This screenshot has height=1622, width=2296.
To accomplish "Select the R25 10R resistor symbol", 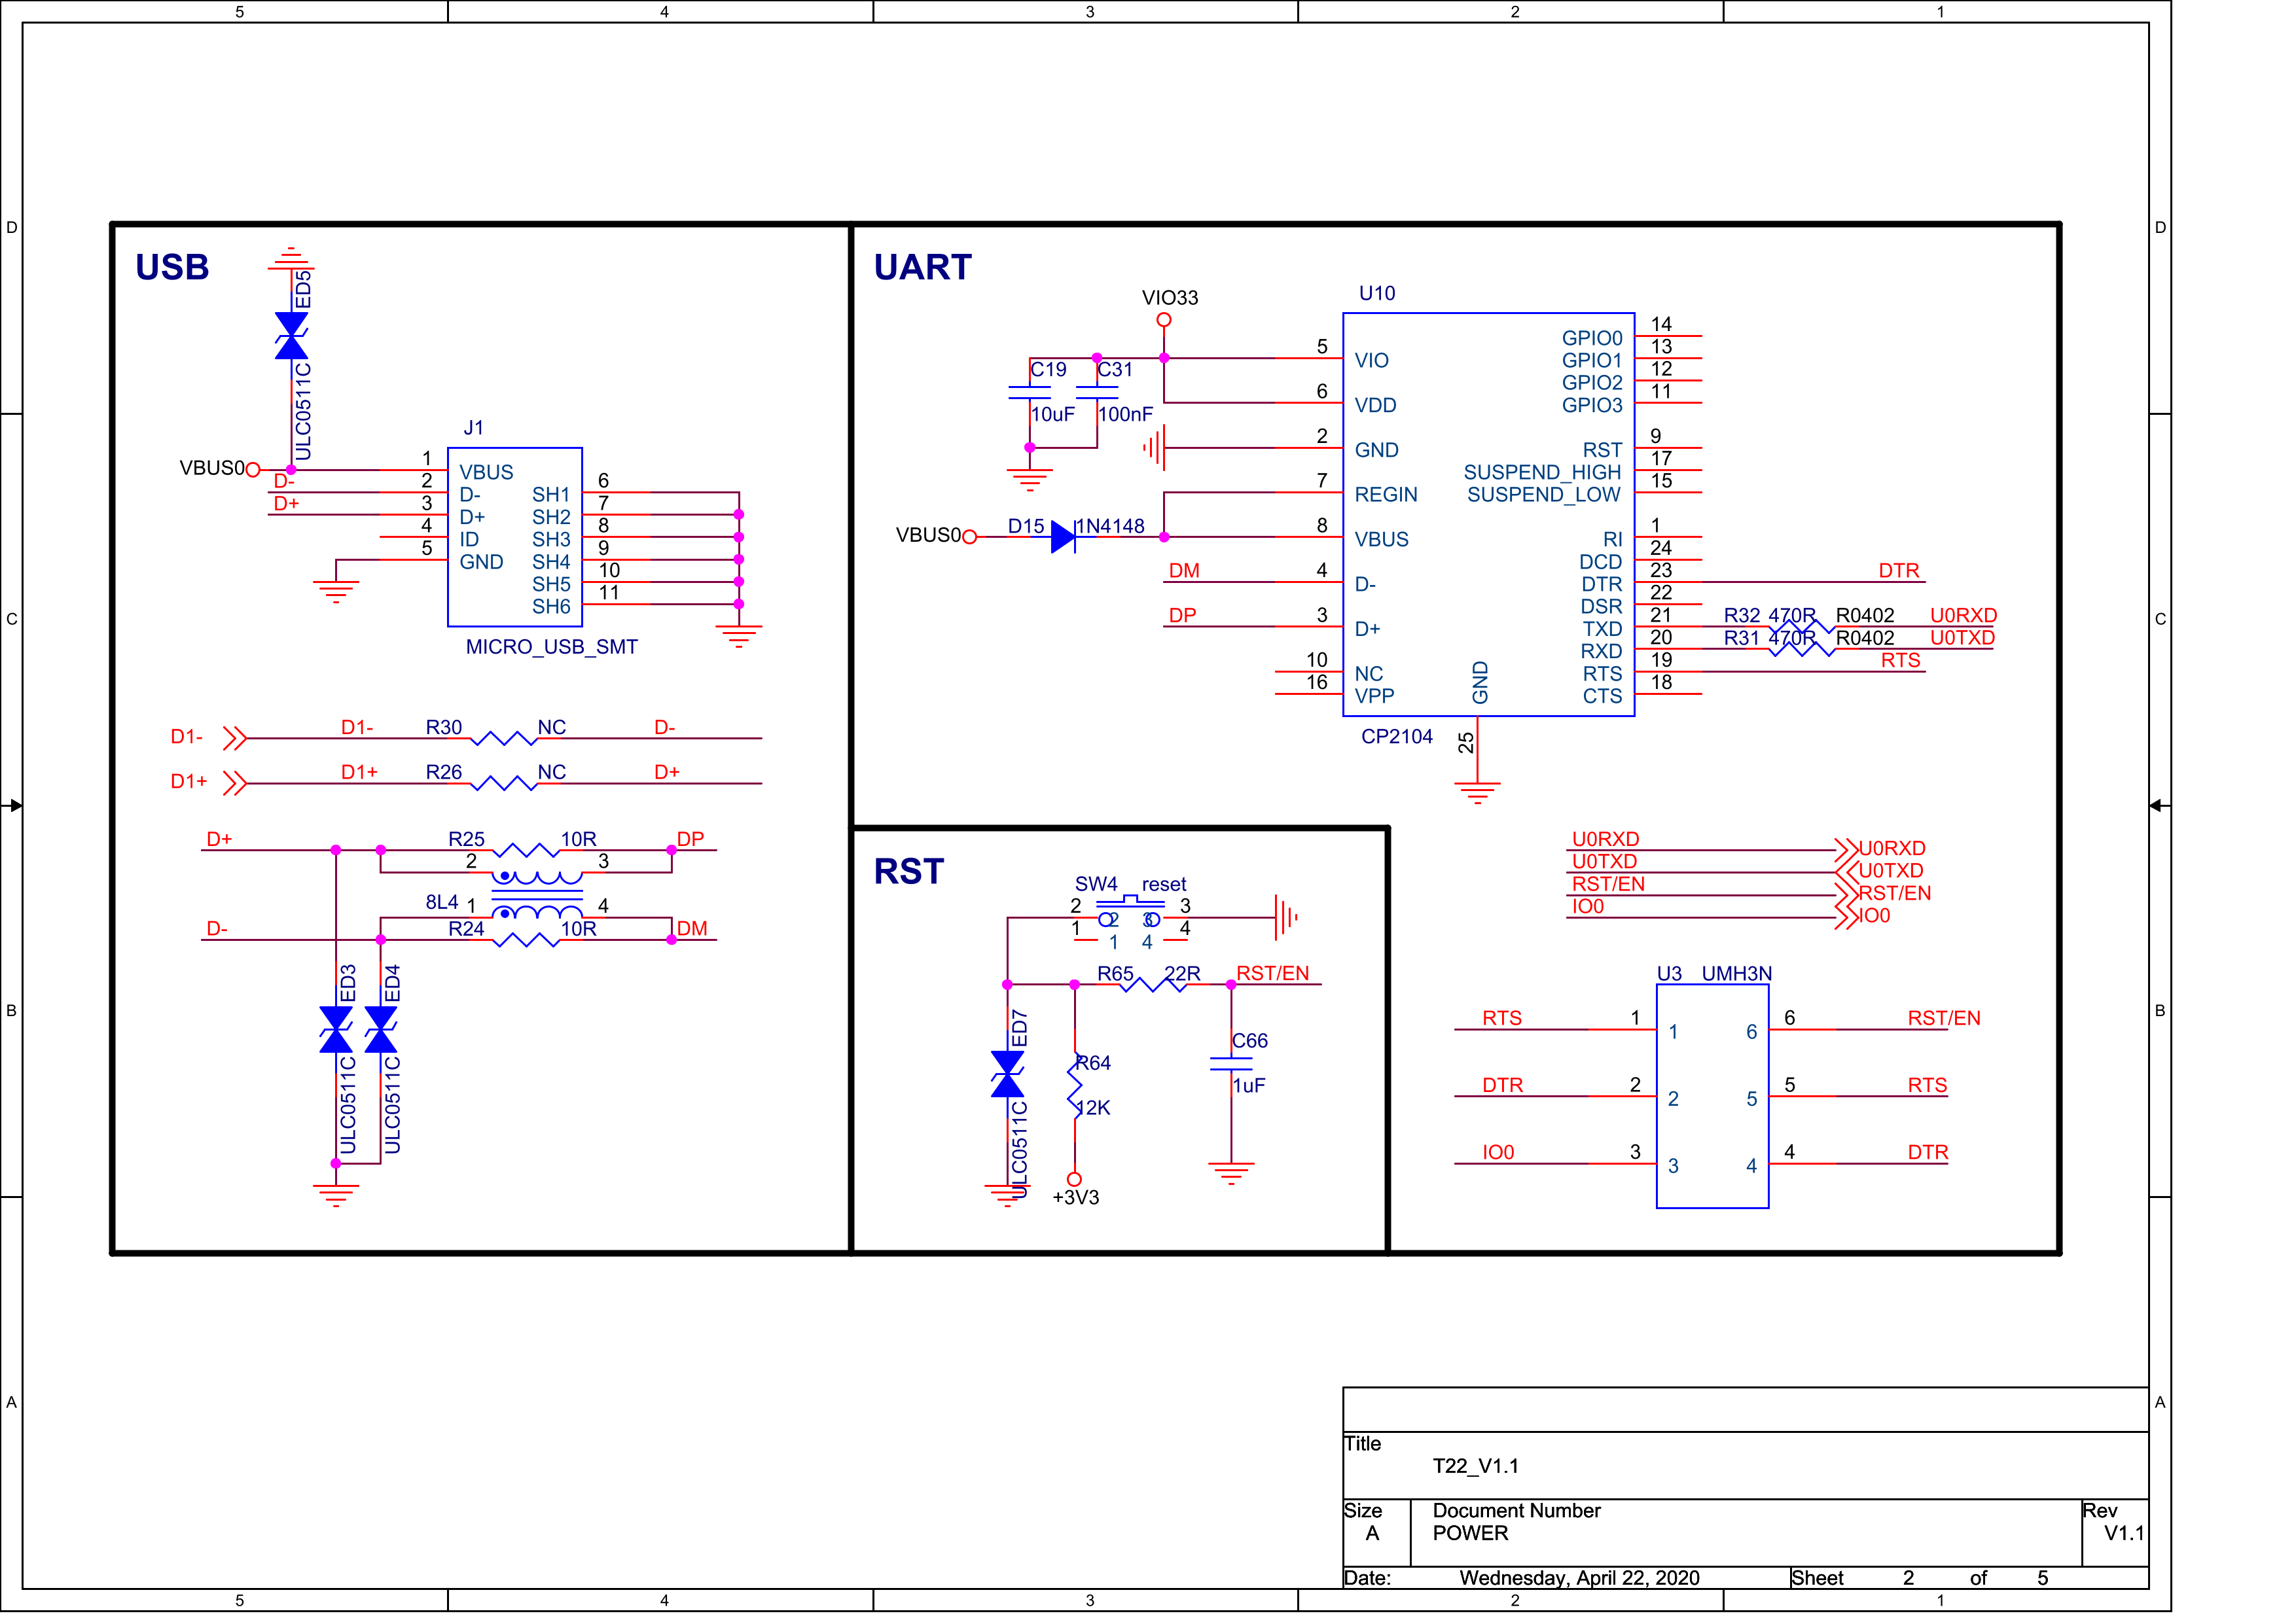I will tap(526, 851).
